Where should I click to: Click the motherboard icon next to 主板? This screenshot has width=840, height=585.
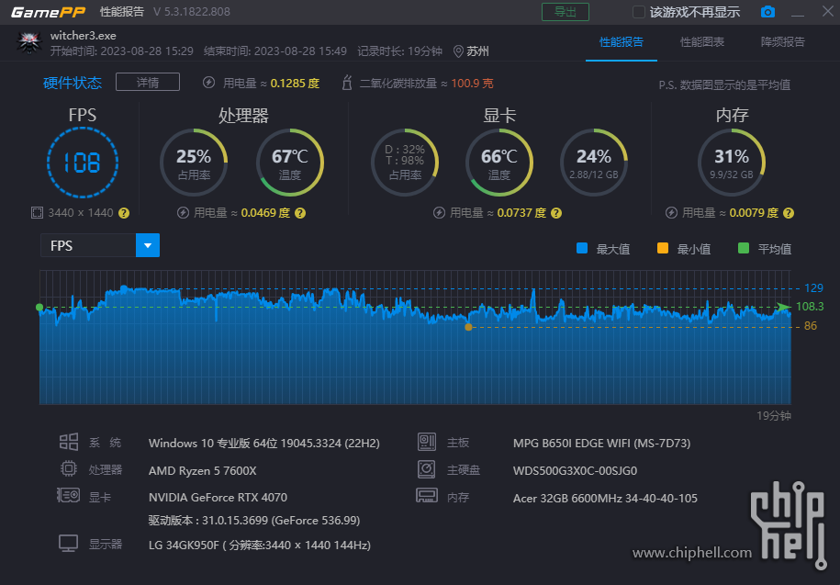427,442
